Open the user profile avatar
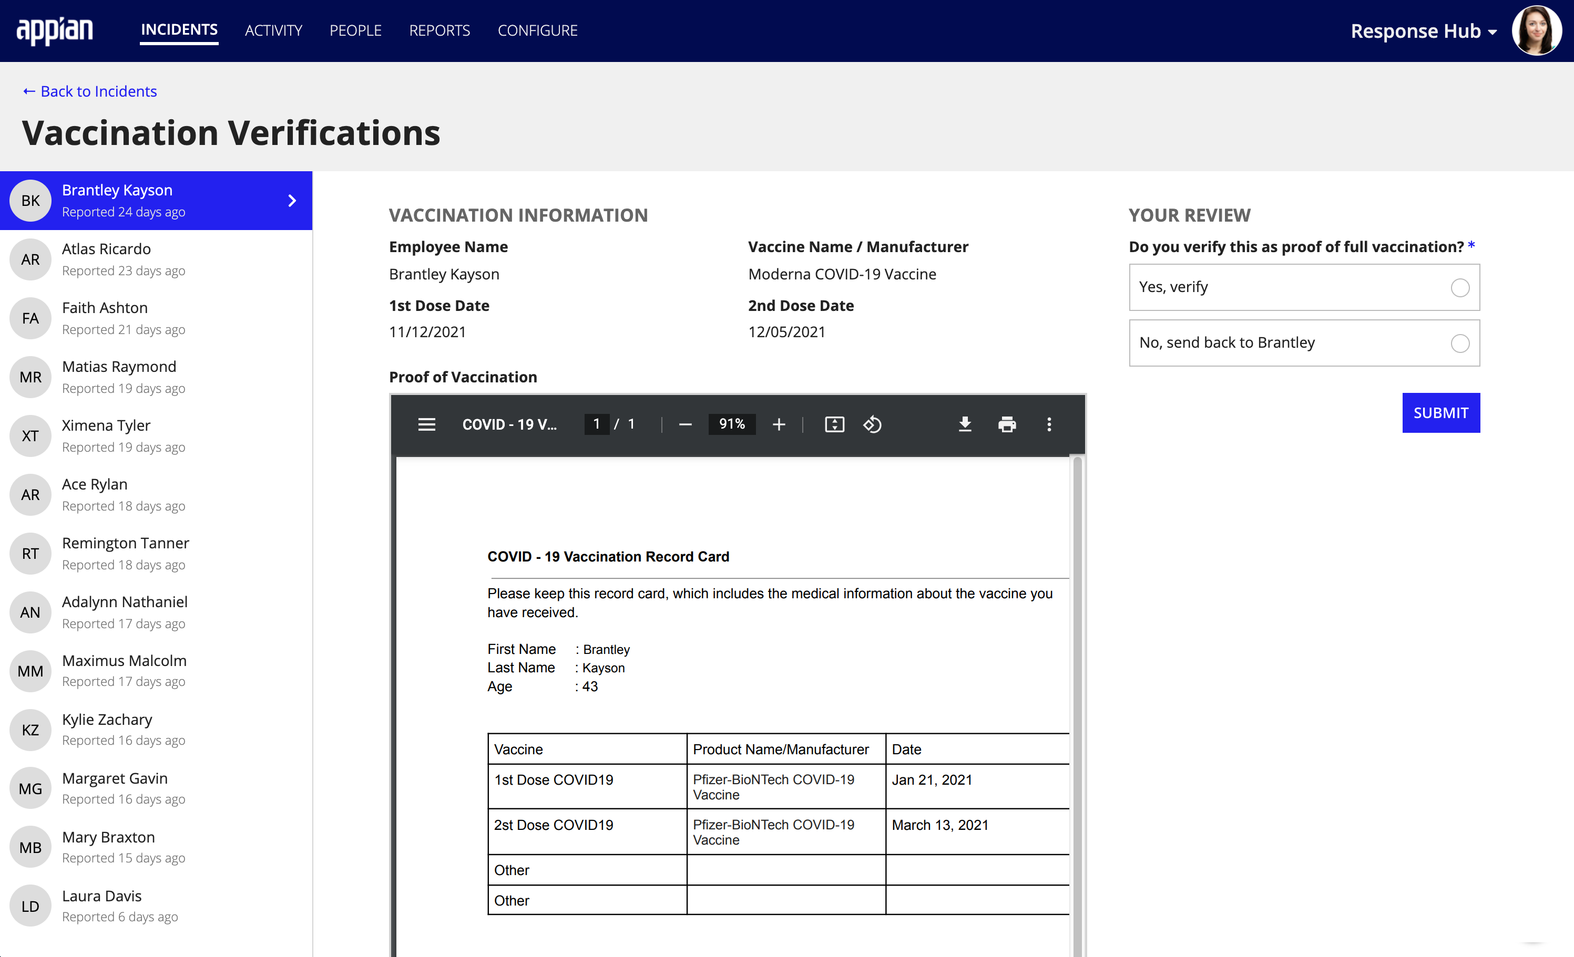The height and width of the screenshot is (957, 1574). (1537, 30)
